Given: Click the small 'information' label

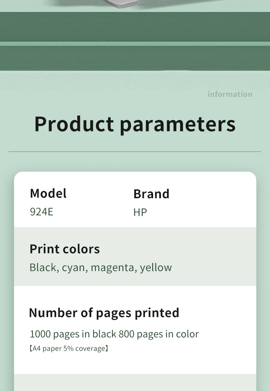Looking at the screenshot, I should click(230, 94).
